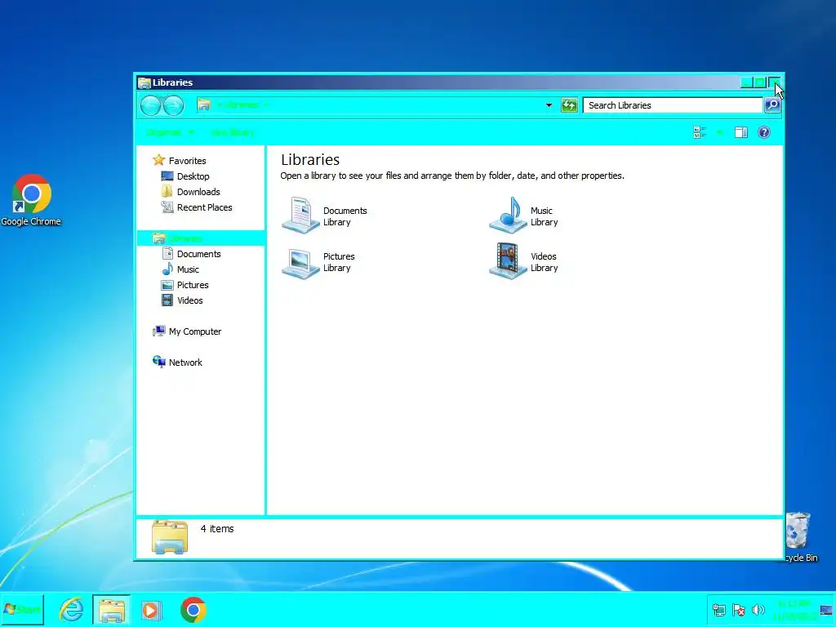
Task: Open the Organize menu
Action: pos(170,132)
